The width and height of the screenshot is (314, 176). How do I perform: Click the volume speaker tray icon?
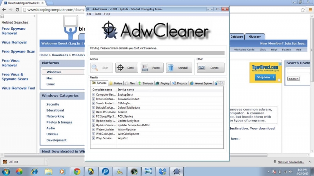(x=291, y=172)
